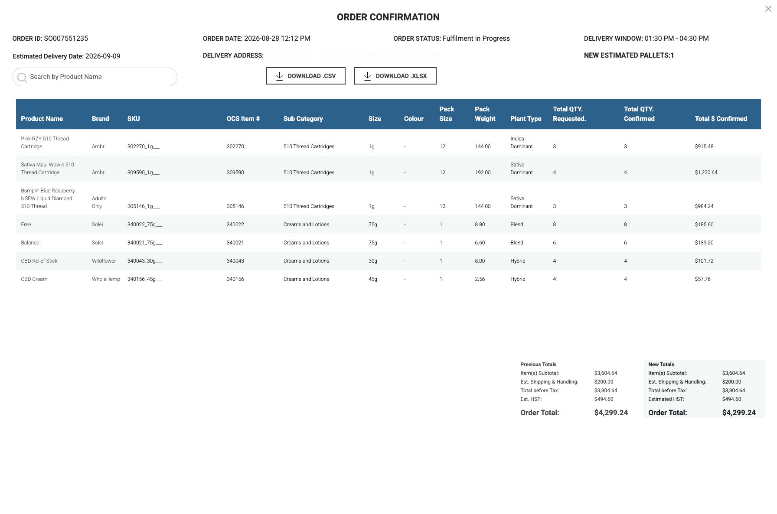Image resolution: width=777 pixels, height=514 pixels.
Task: Select the Sativa Maui Wowie product row
Action: coord(388,169)
